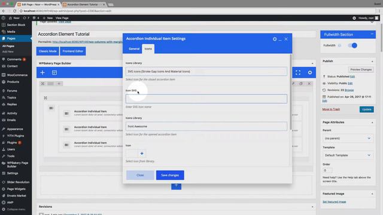Viewport: 383px width, 215px height.
Task: Open All Pages submenu item
Action: (x=8, y=46)
